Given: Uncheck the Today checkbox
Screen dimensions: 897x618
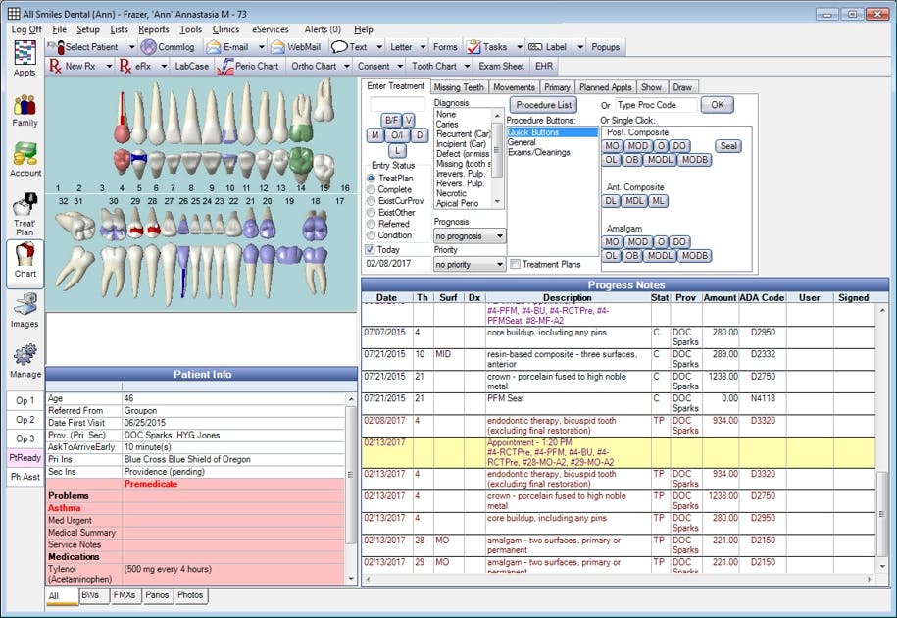Looking at the screenshot, I should [x=371, y=250].
